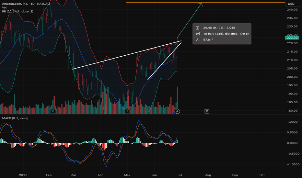
Task: Click the 235.00 price axis label
Action: pos(292,18)
